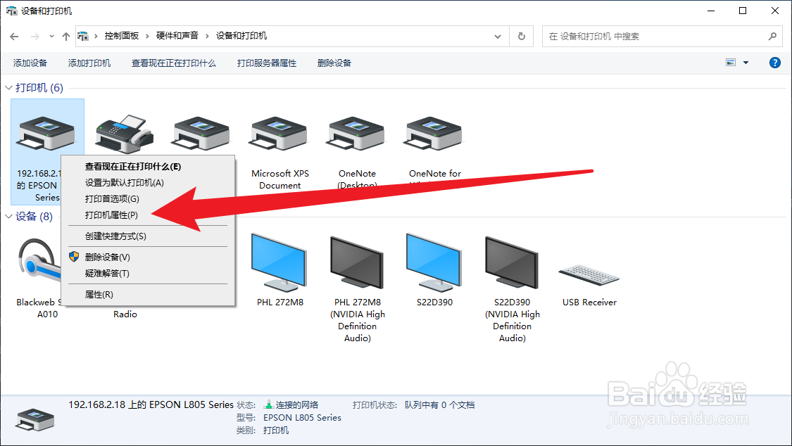
Task: Click toolbar 查看现在正在打印什么 button
Action: tap(174, 63)
